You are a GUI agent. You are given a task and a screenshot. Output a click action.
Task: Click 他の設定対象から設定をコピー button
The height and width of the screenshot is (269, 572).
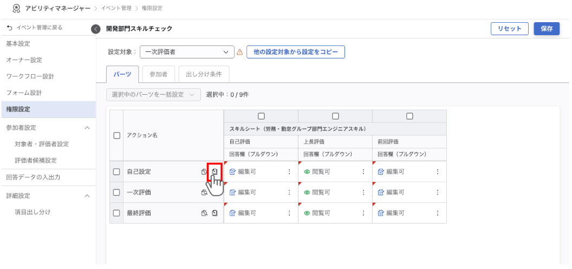pos(296,52)
